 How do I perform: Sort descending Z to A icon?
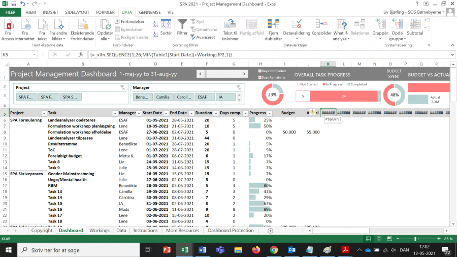pyautogui.click(x=156, y=35)
